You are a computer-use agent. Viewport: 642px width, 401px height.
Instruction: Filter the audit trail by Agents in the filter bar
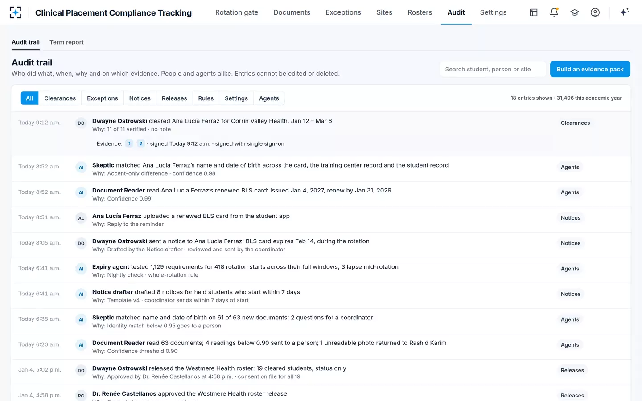[x=269, y=98]
